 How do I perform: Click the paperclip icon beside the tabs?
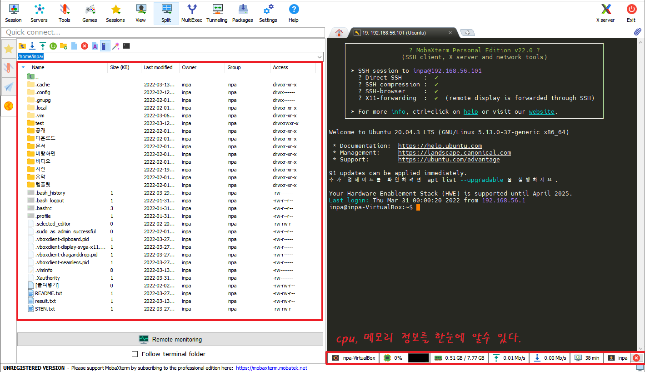pyautogui.click(x=638, y=32)
